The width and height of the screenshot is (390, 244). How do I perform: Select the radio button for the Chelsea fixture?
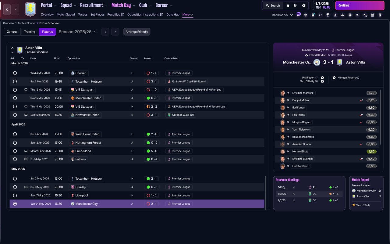point(15,73)
